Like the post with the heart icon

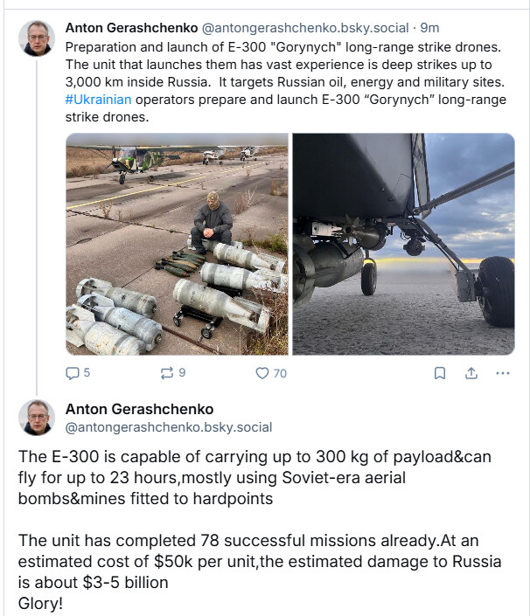[x=262, y=373]
